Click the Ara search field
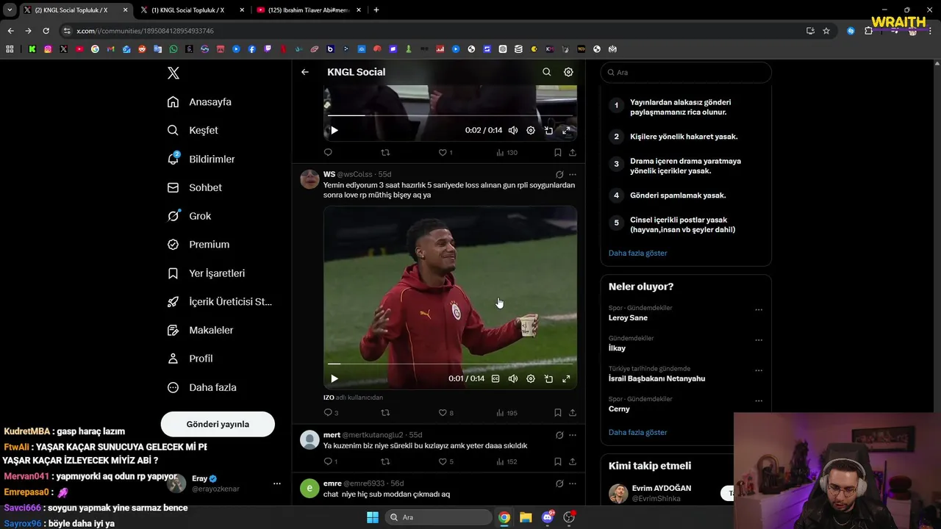Image resolution: width=941 pixels, height=529 pixels. point(686,72)
